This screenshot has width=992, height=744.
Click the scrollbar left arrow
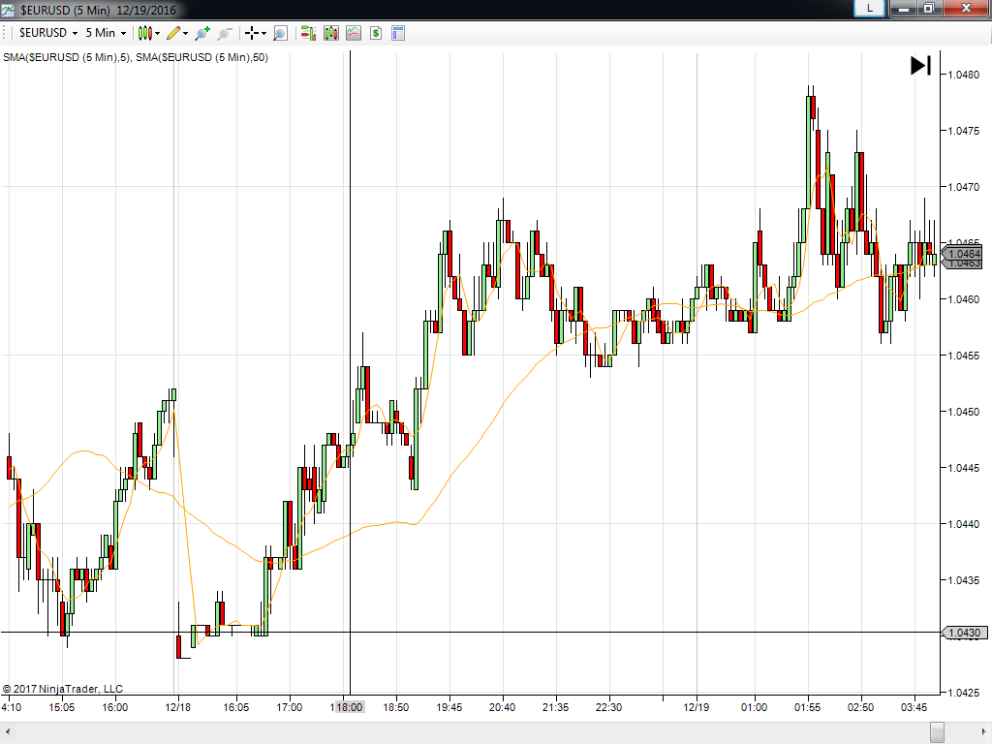pos(8,732)
